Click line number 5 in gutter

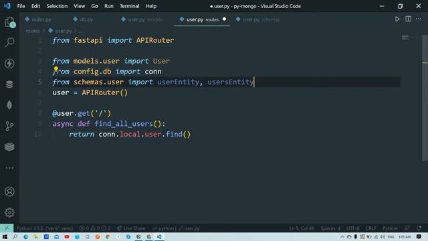click(40, 82)
